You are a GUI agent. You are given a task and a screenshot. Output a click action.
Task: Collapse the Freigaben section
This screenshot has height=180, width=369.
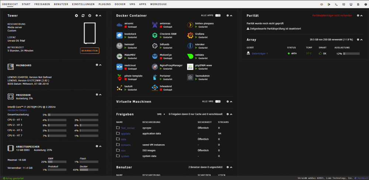pyautogui.click(x=231, y=114)
